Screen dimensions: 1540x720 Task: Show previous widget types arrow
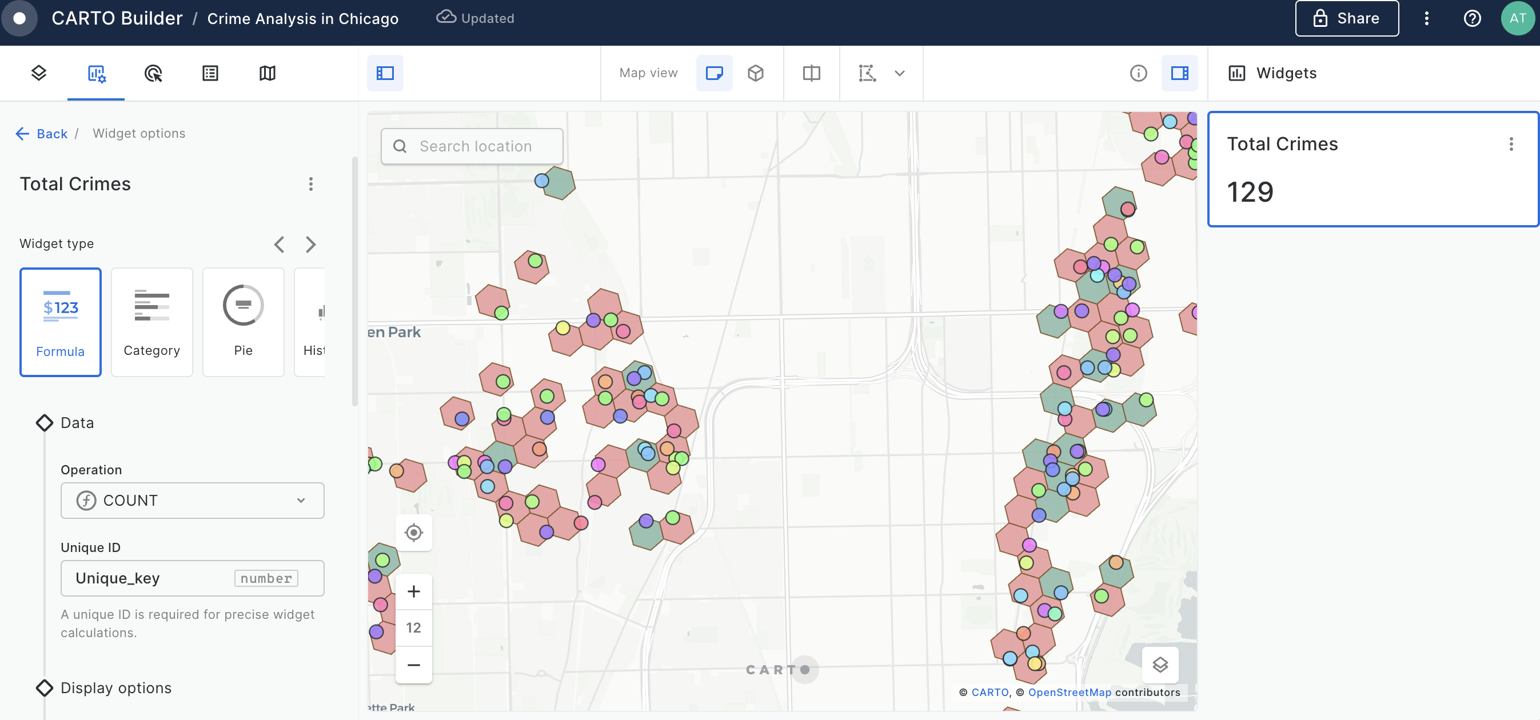(278, 244)
